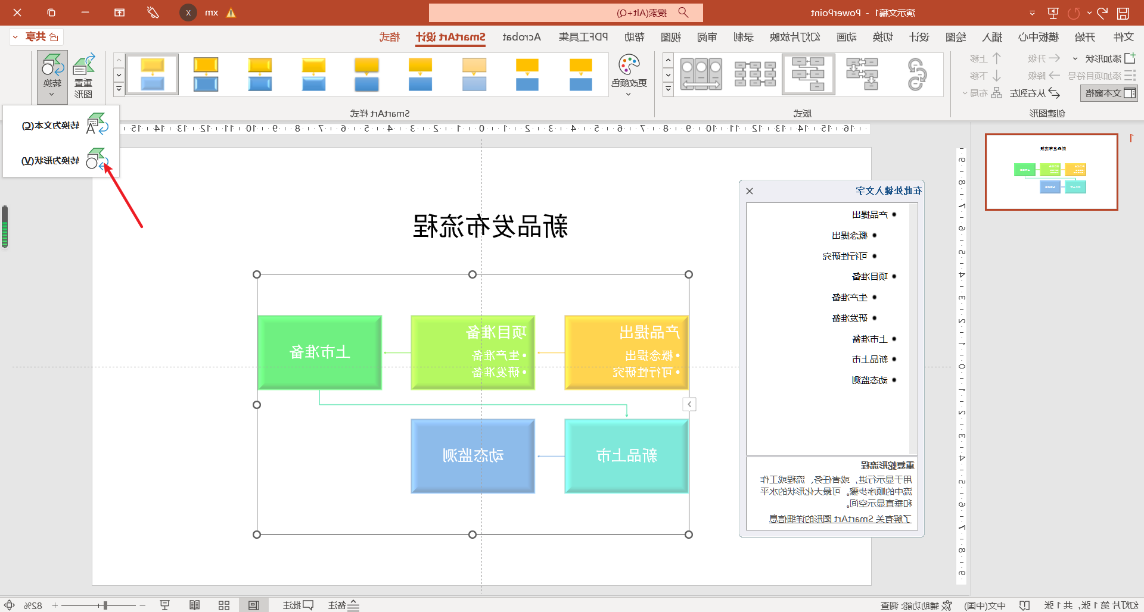Switch to Reading view in the status bar
This screenshot has height=612, width=1144.
(x=194, y=605)
